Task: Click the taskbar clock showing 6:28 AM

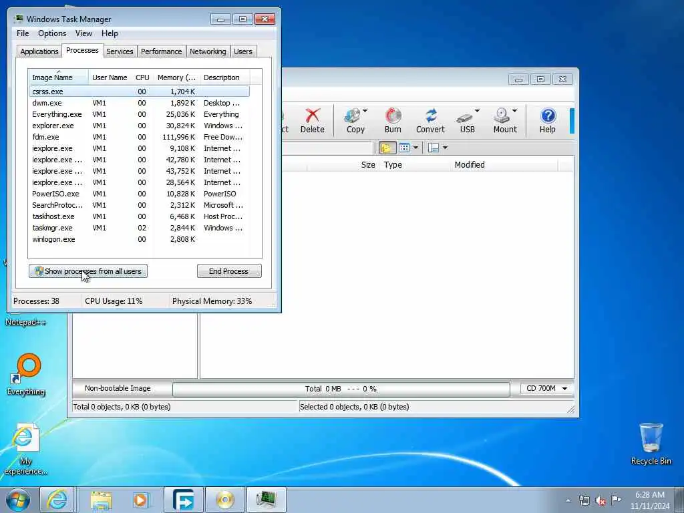Action: pyautogui.click(x=650, y=500)
